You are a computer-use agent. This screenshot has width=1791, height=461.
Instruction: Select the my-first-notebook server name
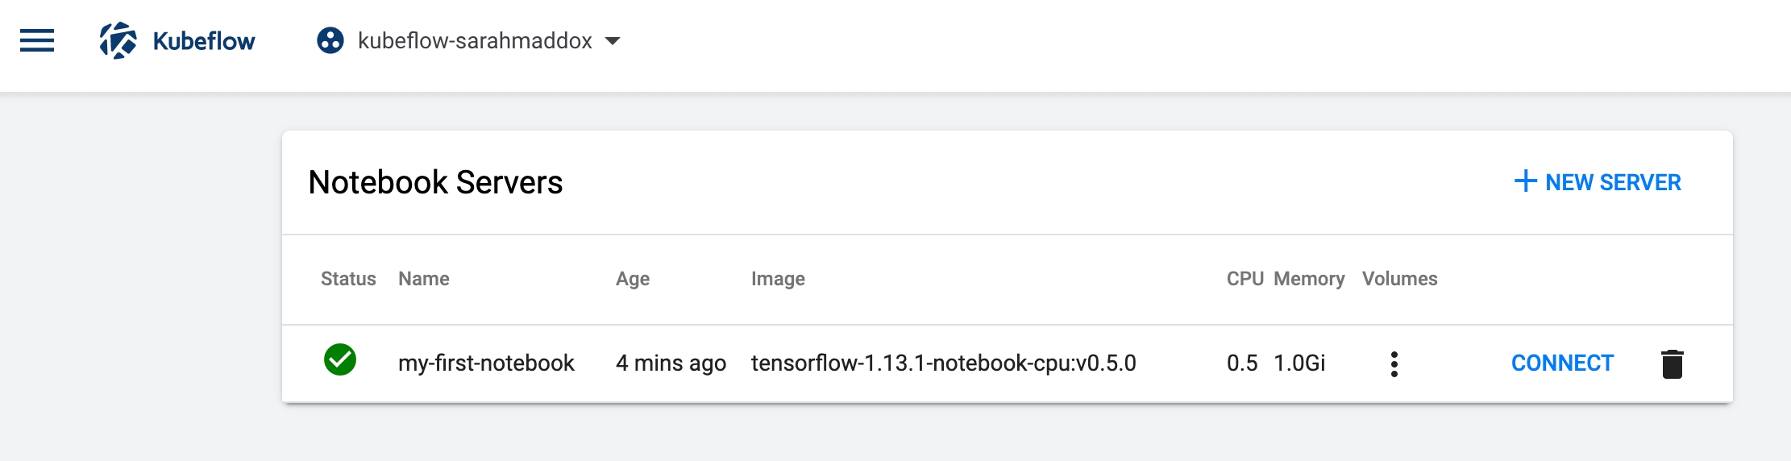pyautogui.click(x=486, y=363)
